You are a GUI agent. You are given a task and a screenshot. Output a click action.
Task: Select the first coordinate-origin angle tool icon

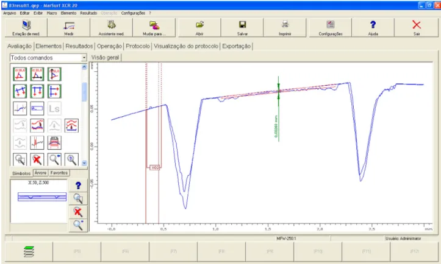coord(20,74)
